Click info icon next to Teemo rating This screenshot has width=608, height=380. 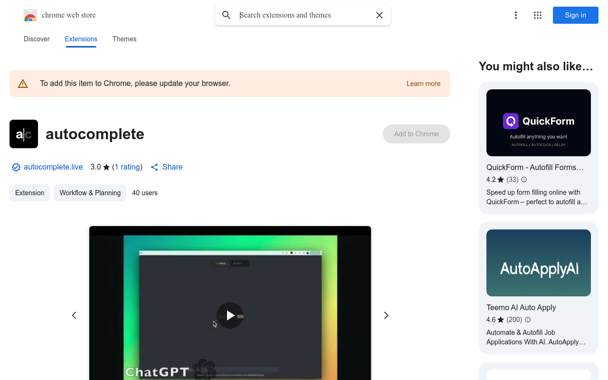(x=528, y=320)
